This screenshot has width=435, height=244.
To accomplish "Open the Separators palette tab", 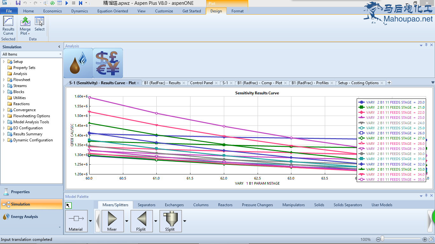I will (x=146, y=205).
